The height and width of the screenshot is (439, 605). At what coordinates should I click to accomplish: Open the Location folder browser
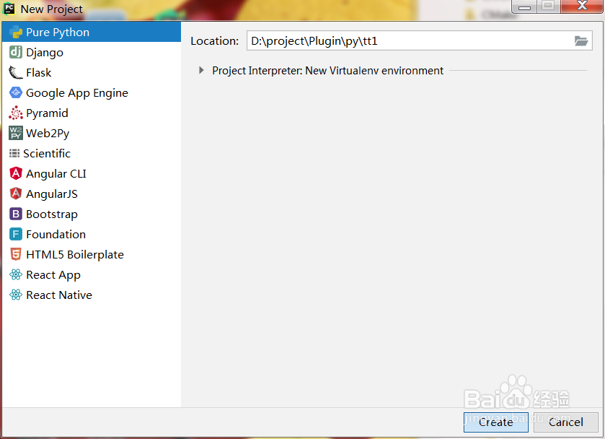580,40
